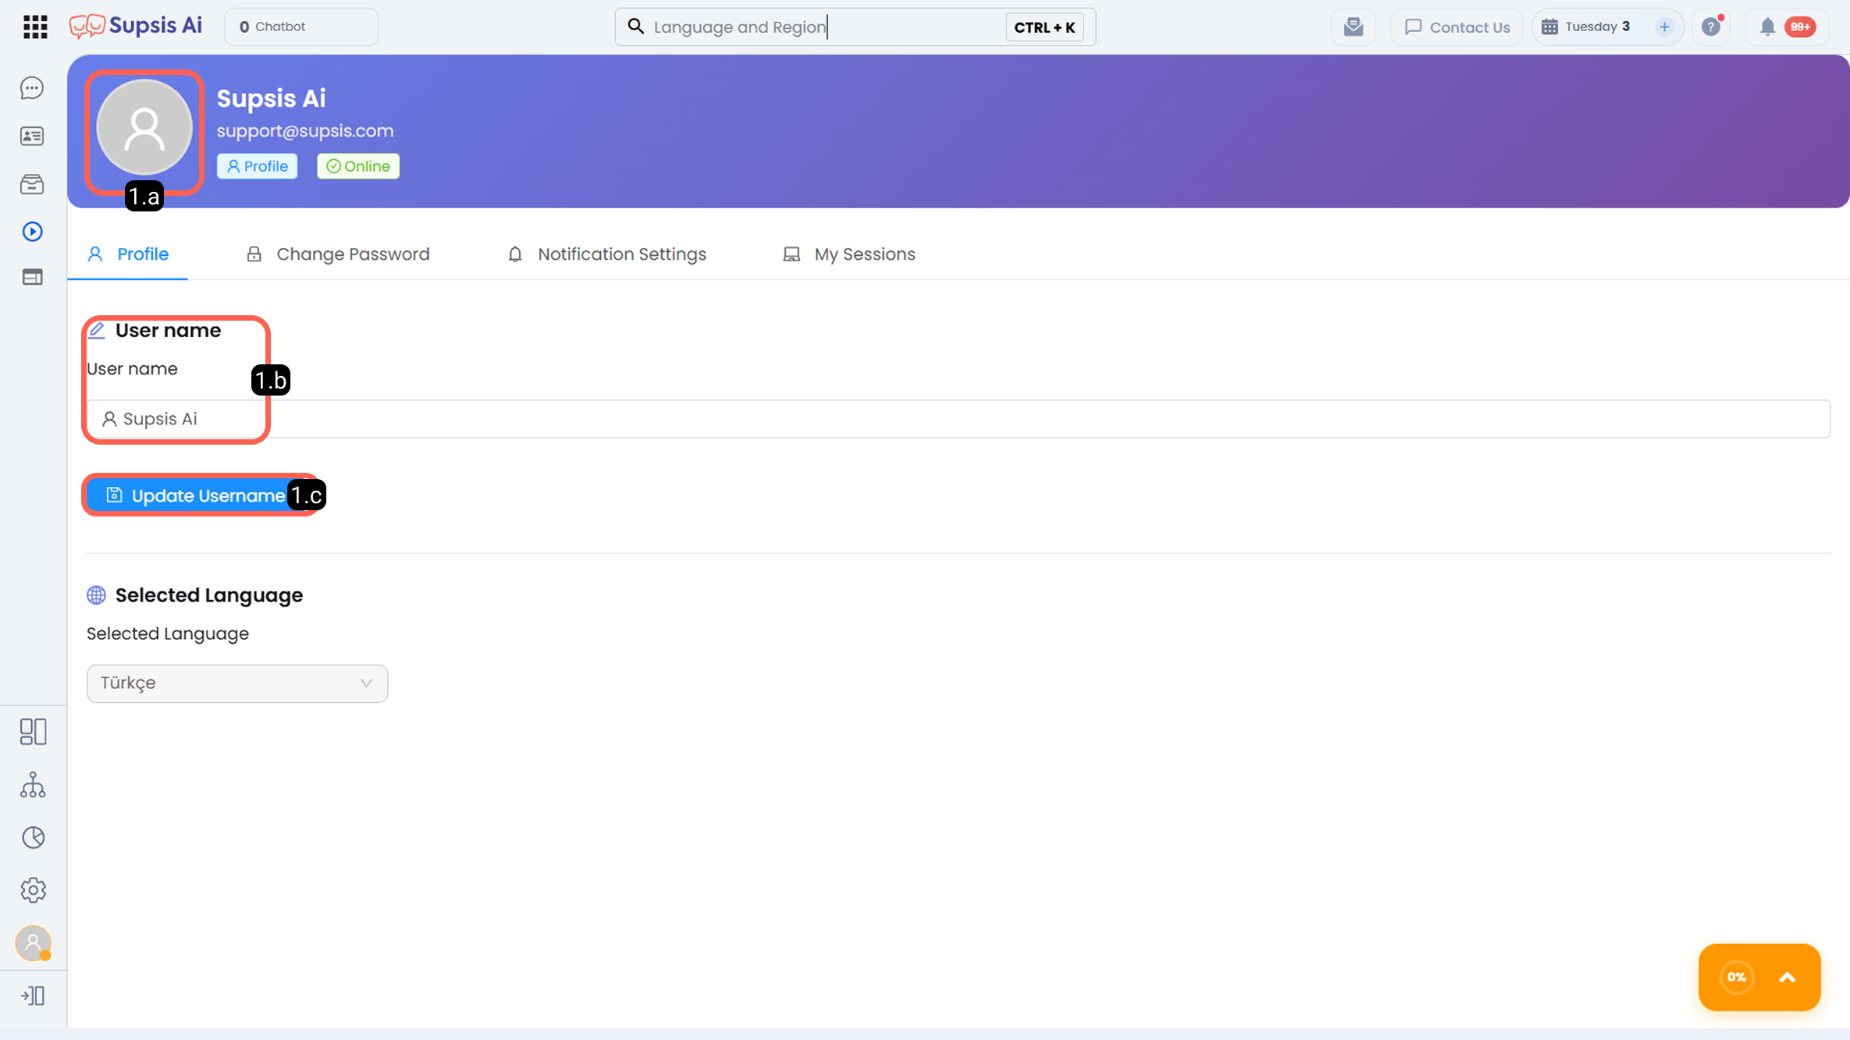Open the dashboard panels sidebar icon
Image resolution: width=1850 pixels, height=1040 pixels.
tap(33, 731)
